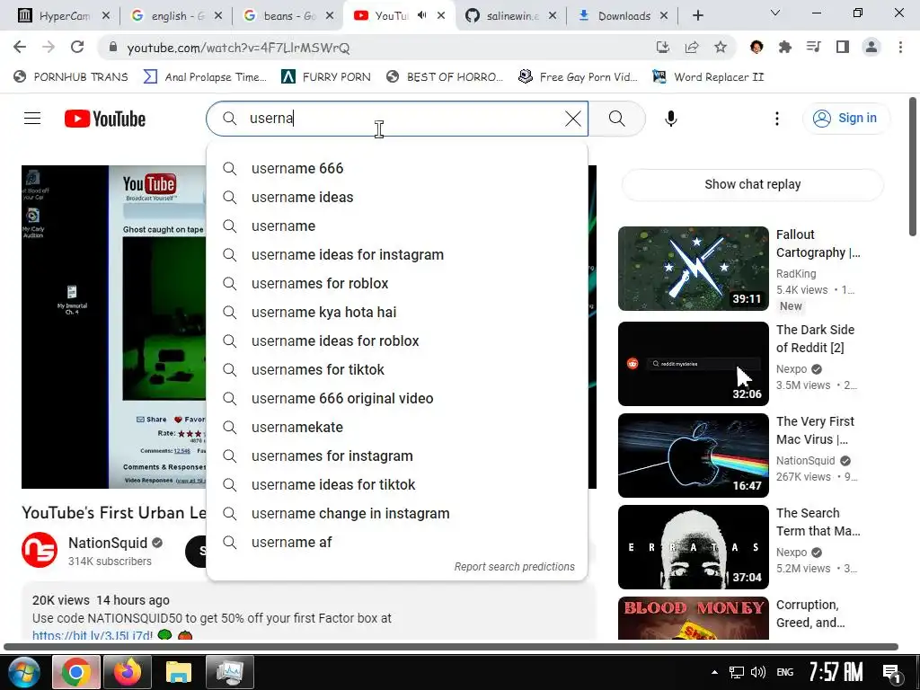The image size is (920, 690).
Task: Open The Dark Side of Reddit thumbnail
Action: point(693,363)
